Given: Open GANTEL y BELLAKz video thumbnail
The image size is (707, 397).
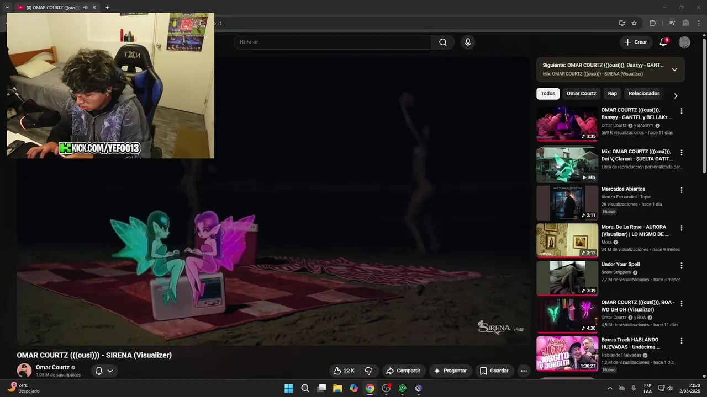Looking at the screenshot, I should coord(567,124).
